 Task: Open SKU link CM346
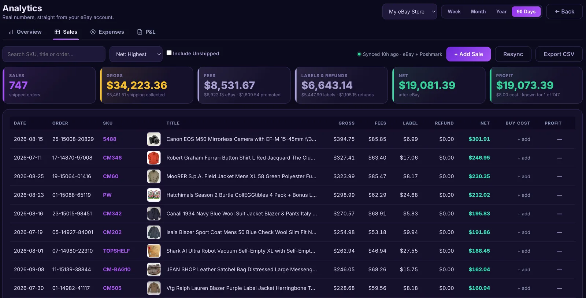coord(112,158)
